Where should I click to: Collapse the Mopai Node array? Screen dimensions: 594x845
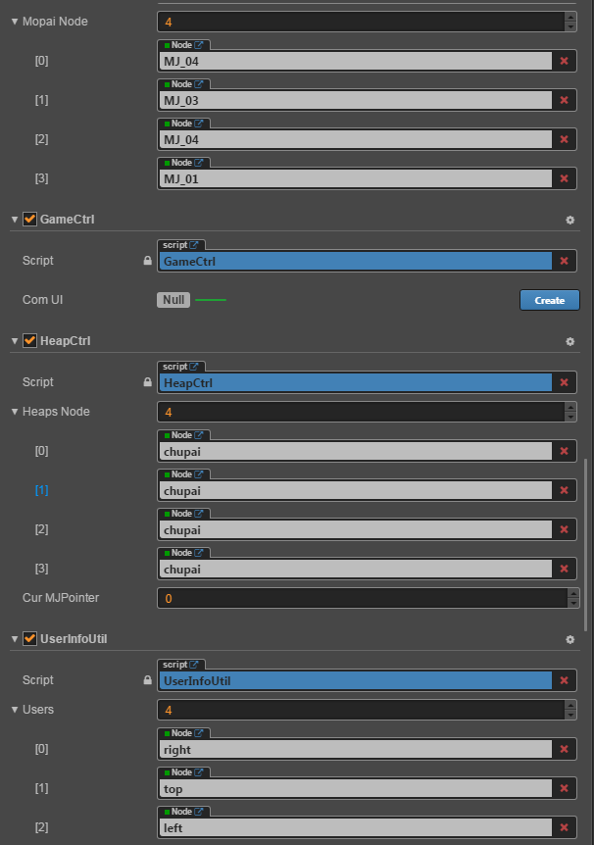(14, 21)
